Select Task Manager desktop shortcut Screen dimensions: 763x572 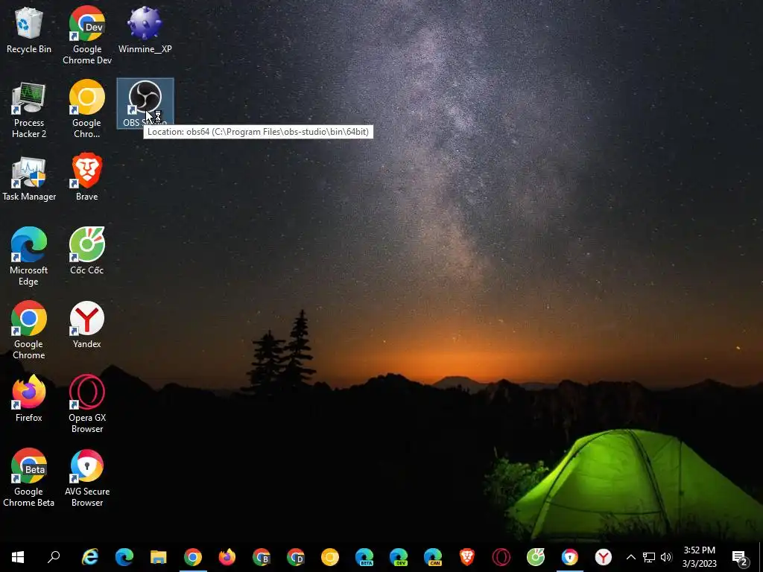[x=29, y=179]
